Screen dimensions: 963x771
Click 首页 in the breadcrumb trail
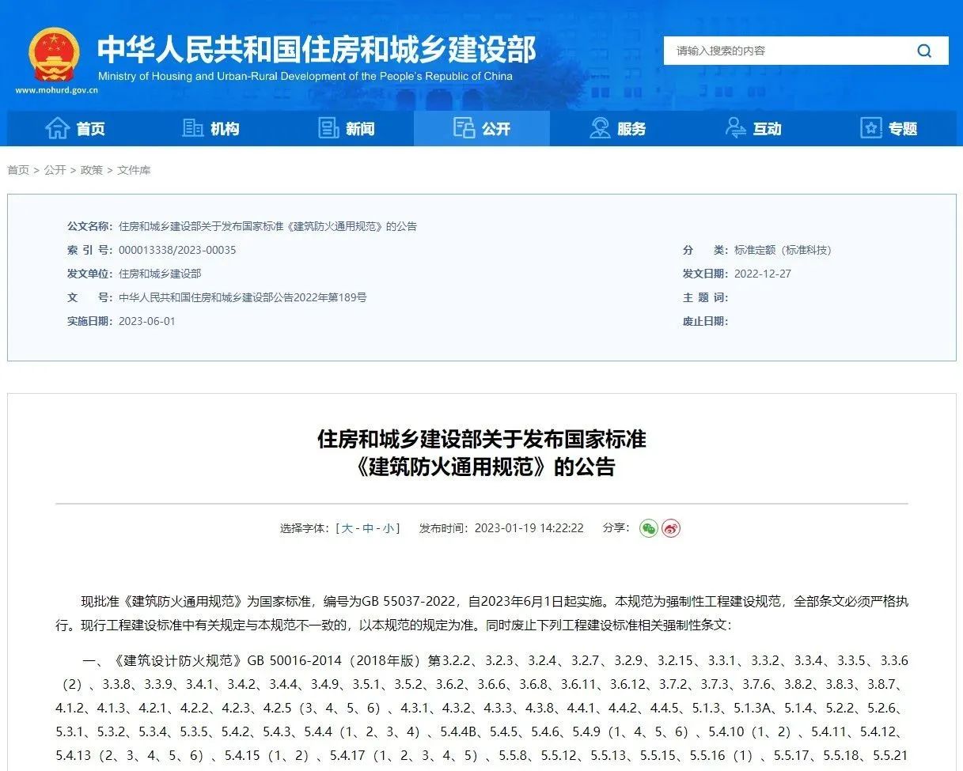coord(17,169)
